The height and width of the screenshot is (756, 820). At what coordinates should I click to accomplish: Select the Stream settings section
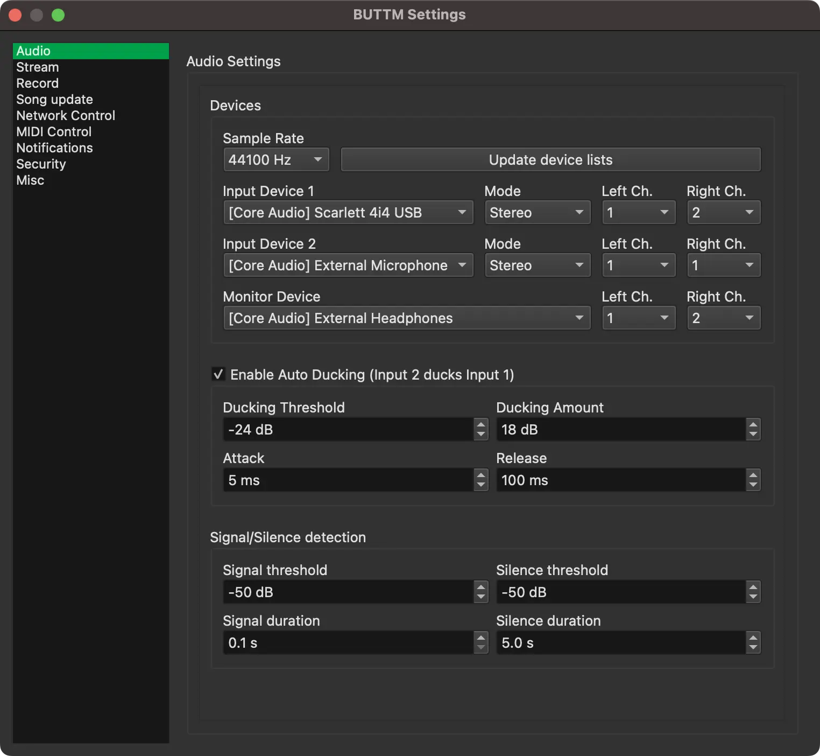pyautogui.click(x=37, y=67)
